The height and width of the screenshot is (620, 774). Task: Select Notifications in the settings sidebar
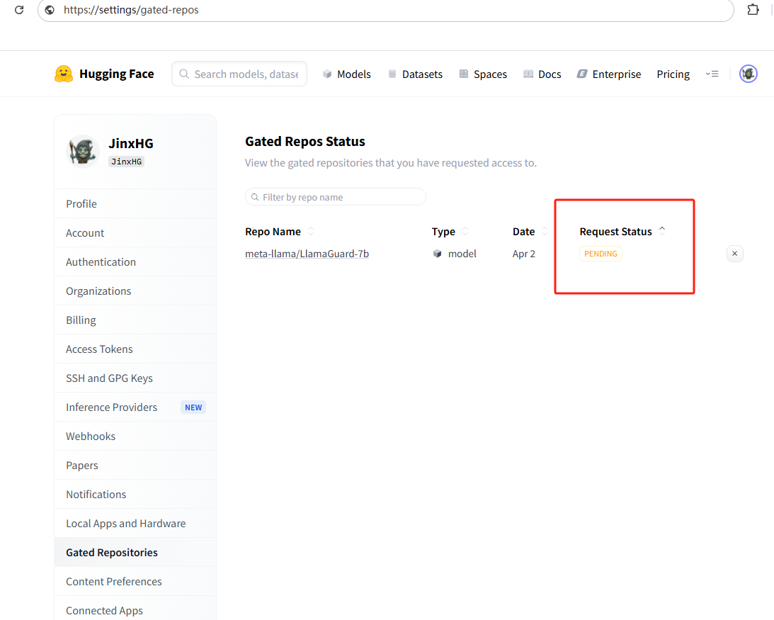(x=135, y=495)
